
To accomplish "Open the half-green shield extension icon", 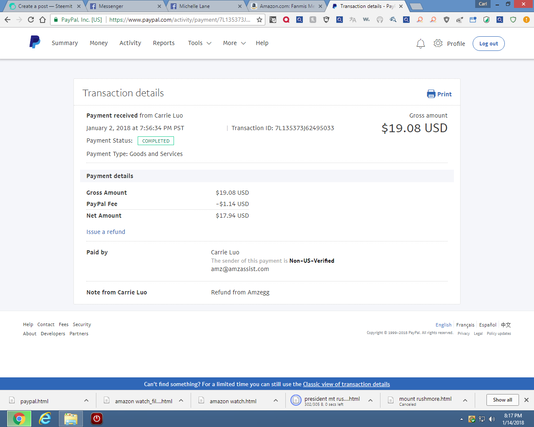I will click(x=486, y=20).
